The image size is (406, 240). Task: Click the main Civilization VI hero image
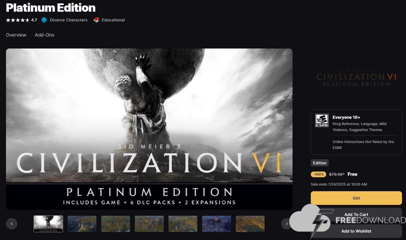click(149, 129)
